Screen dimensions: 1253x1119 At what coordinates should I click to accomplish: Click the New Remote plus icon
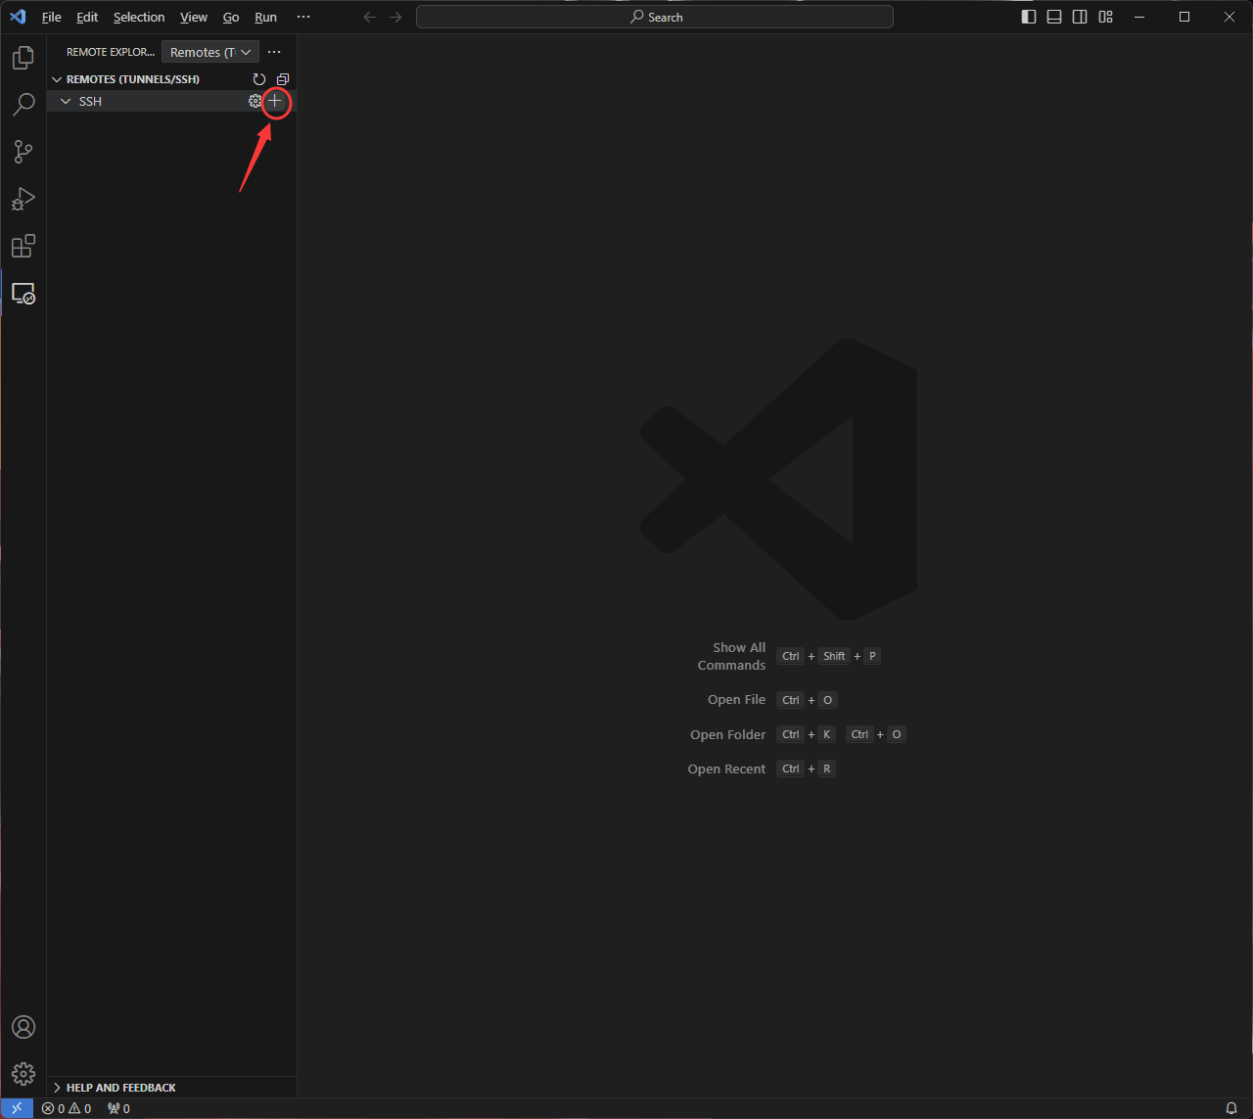coord(275,101)
